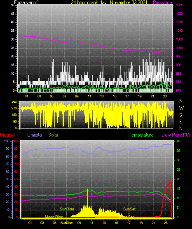
Task: Click the 'Dew Point (°C)' legend label
Action: (176, 135)
